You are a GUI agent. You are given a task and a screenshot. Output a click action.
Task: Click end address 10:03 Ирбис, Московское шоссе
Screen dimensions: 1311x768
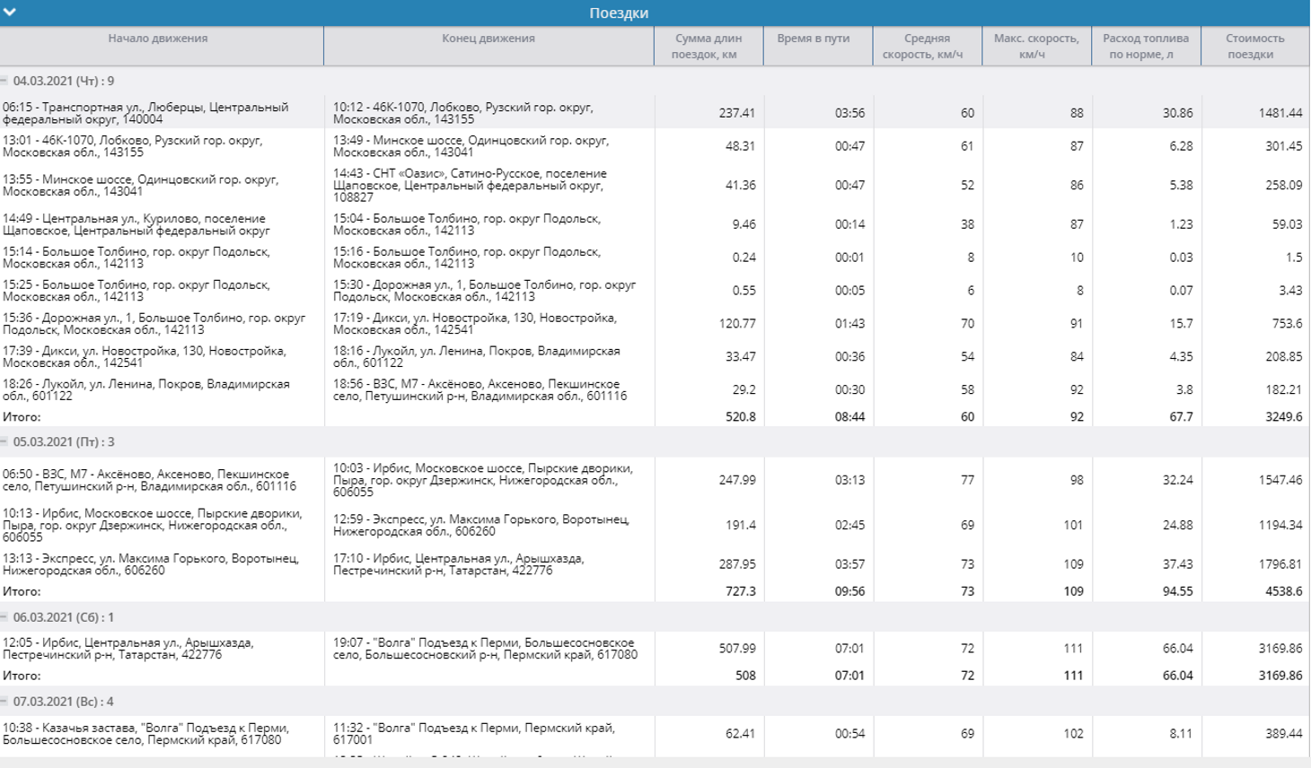point(483,480)
